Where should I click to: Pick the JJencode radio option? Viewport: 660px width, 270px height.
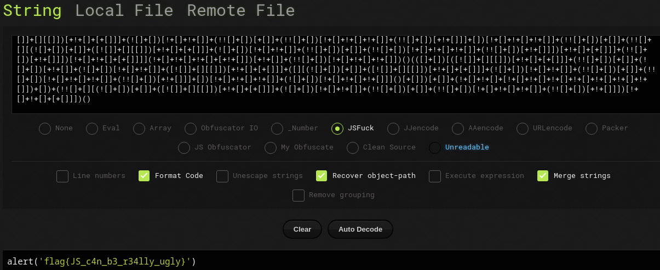point(393,128)
